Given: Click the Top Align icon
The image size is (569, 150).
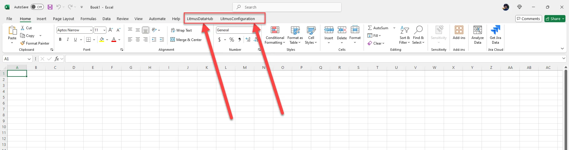Looking at the screenshot, I should point(130,30).
